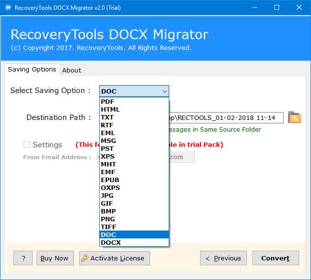The image size is (311, 280).
Task: Choose TIFF from the dropdown list
Action: (x=134, y=227)
